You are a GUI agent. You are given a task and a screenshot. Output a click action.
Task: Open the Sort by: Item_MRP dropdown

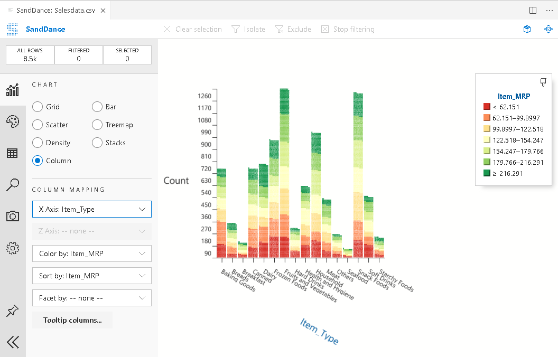pyautogui.click(x=92, y=276)
